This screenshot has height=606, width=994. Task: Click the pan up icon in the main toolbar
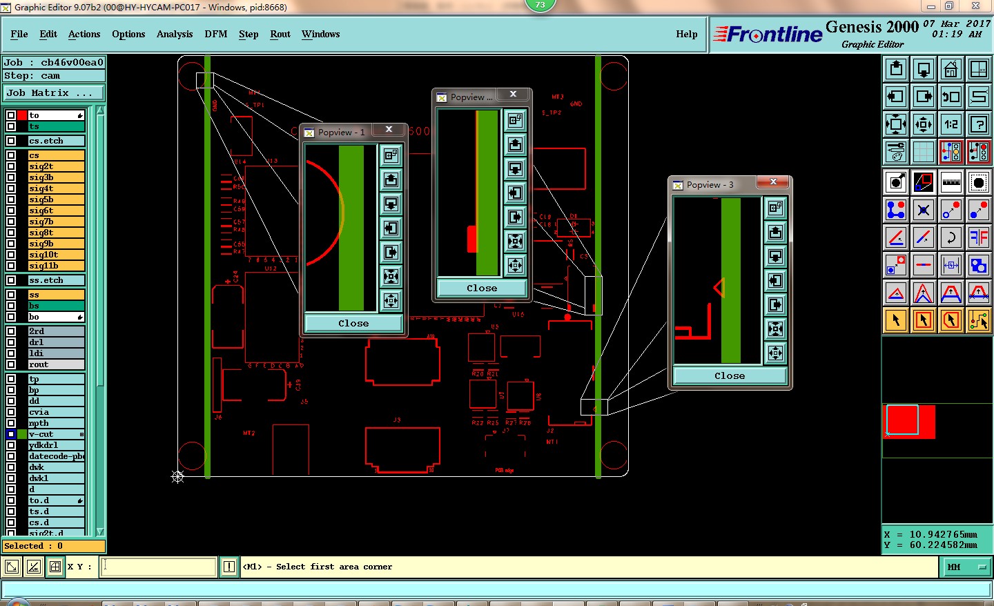[x=896, y=69]
